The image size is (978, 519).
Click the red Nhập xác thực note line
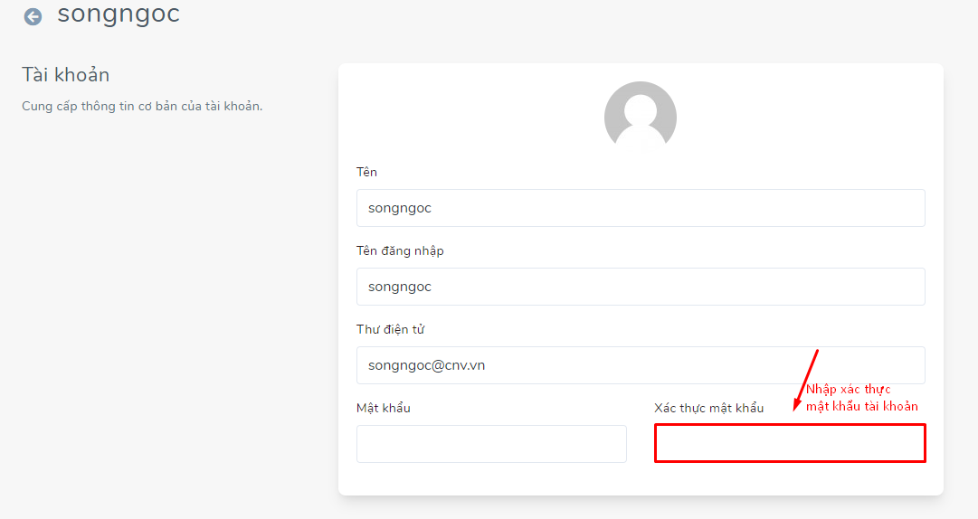click(x=849, y=390)
